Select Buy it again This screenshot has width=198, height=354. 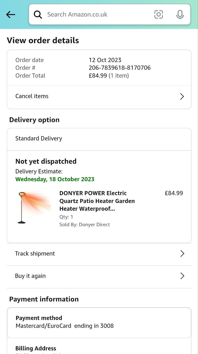30,276
